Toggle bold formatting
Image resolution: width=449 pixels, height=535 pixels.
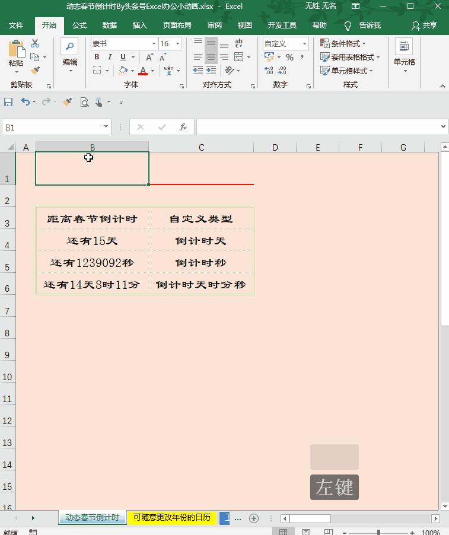97,57
